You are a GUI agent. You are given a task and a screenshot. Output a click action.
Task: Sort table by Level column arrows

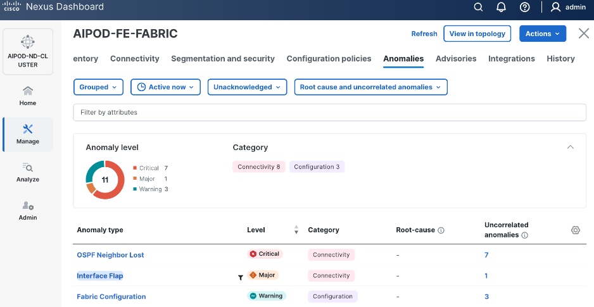[x=296, y=230]
